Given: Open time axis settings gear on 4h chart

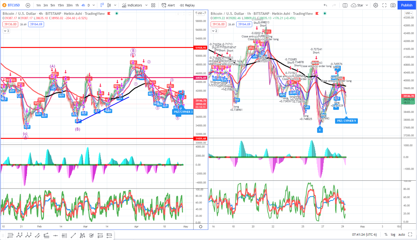Looking at the screenshot, I should (x=201, y=227).
